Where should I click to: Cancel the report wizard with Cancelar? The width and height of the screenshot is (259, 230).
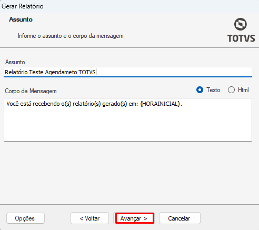180,218
